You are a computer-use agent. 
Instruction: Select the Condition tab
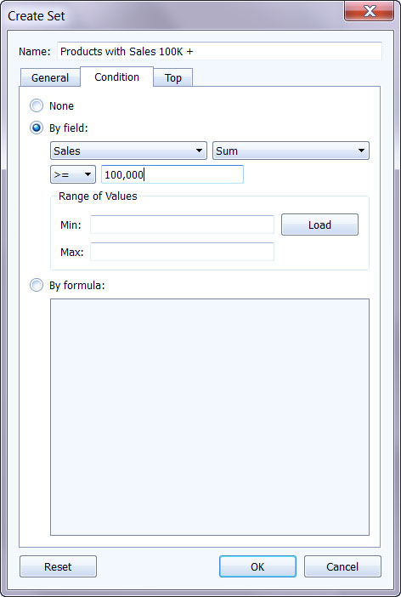[116, 77]
